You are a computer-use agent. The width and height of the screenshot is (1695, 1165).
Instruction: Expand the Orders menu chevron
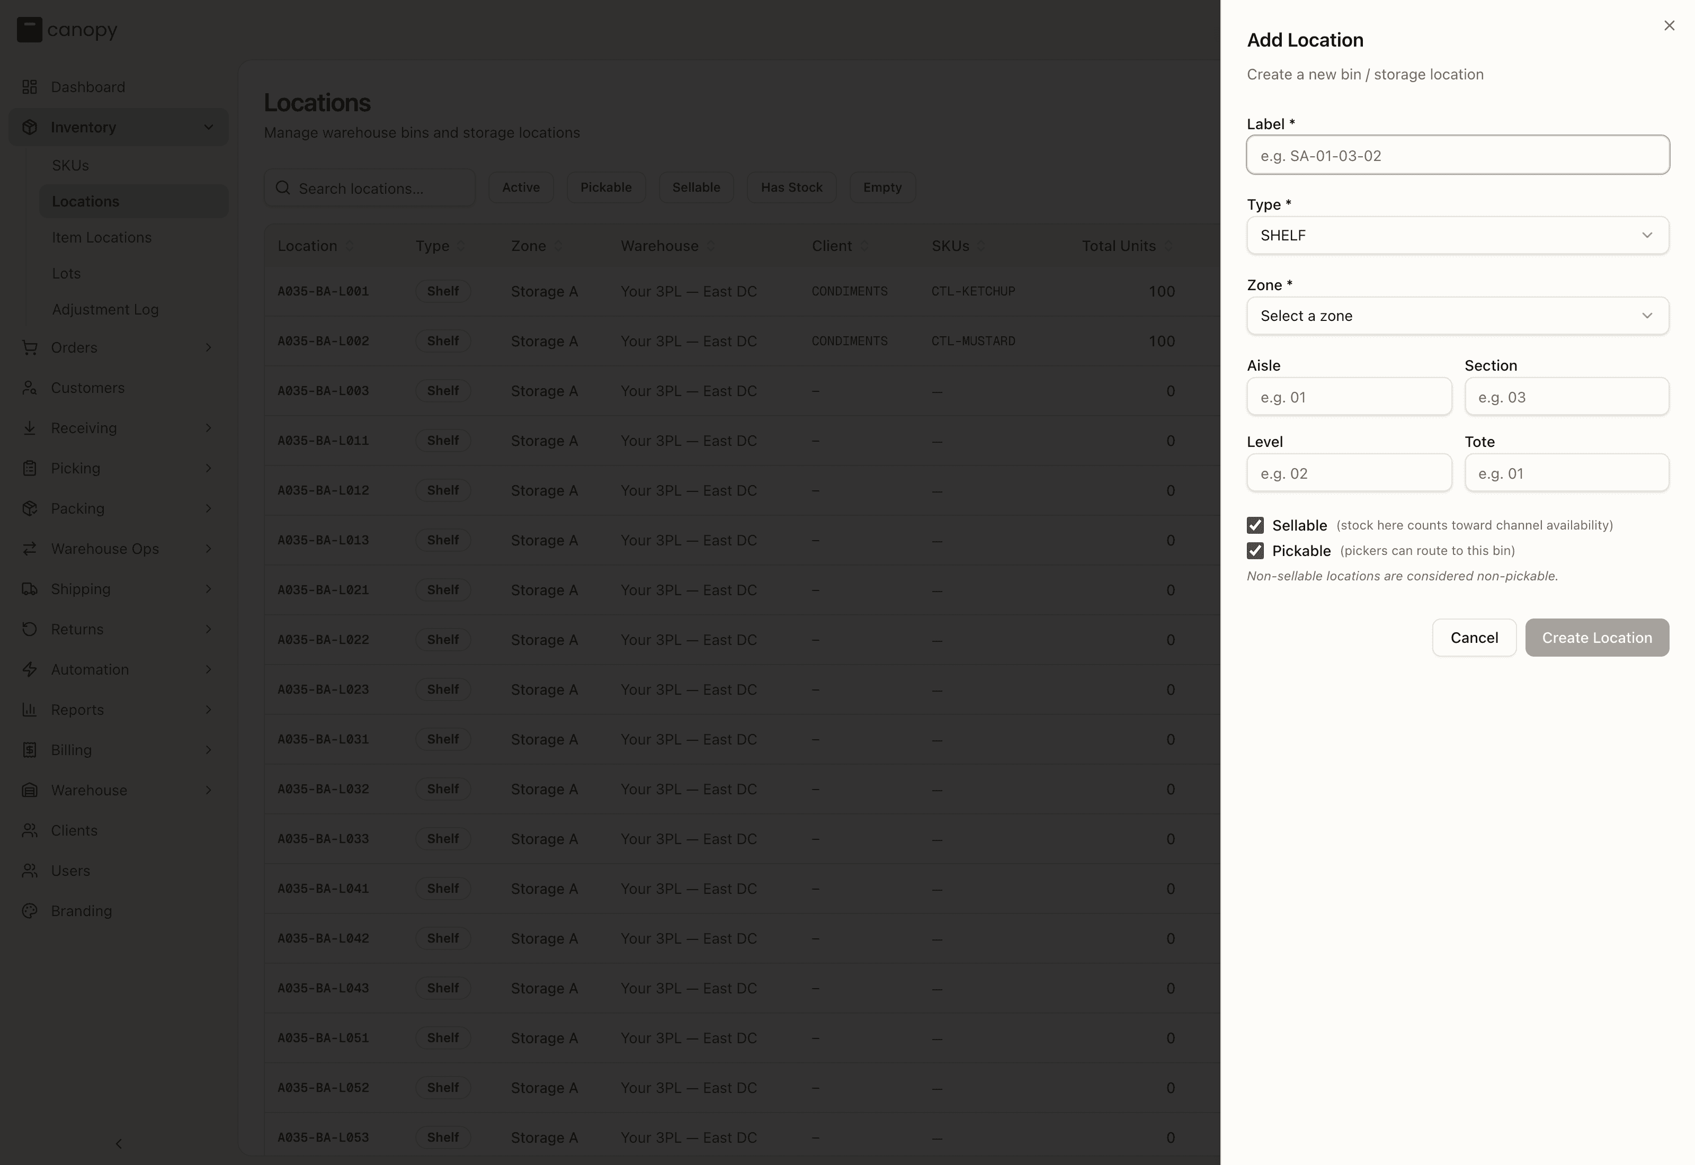[x=209, y=347]
